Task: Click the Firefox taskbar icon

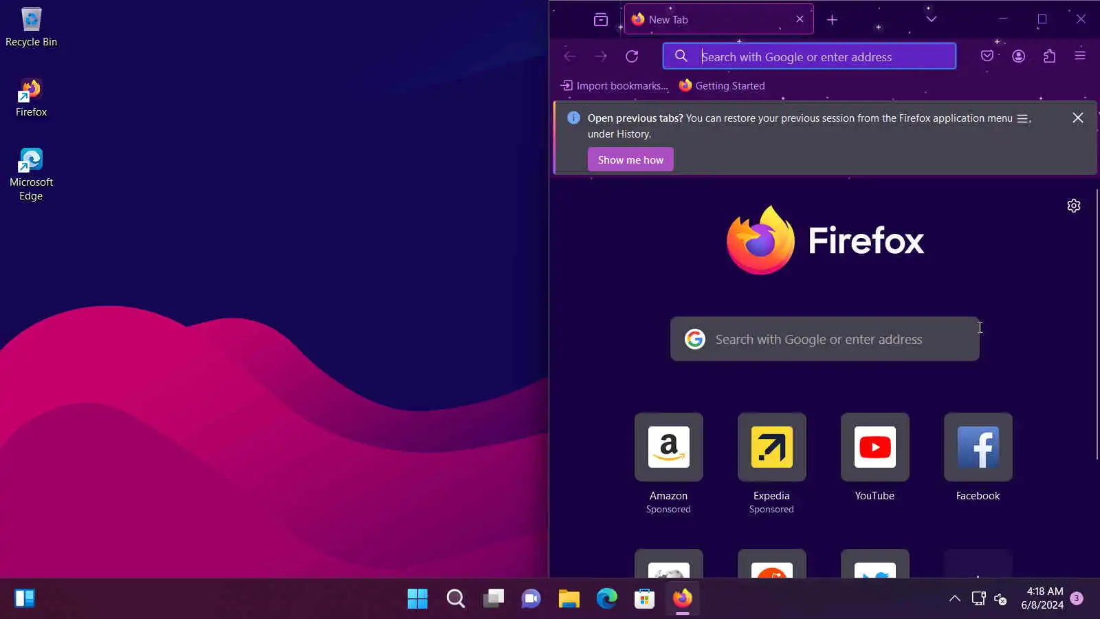Action: click(682, 598)
